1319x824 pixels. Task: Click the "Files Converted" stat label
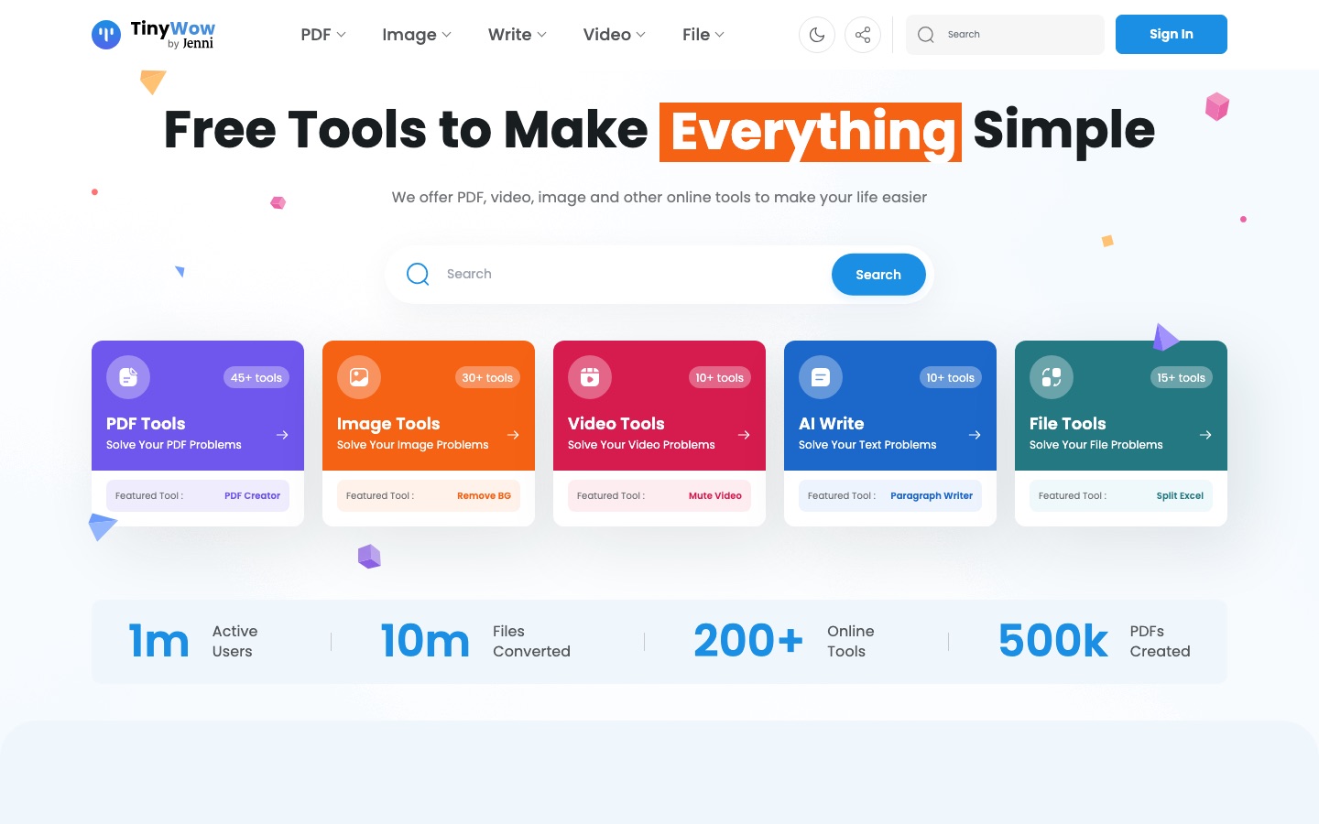pyautogui.click(x=531, y=642)
